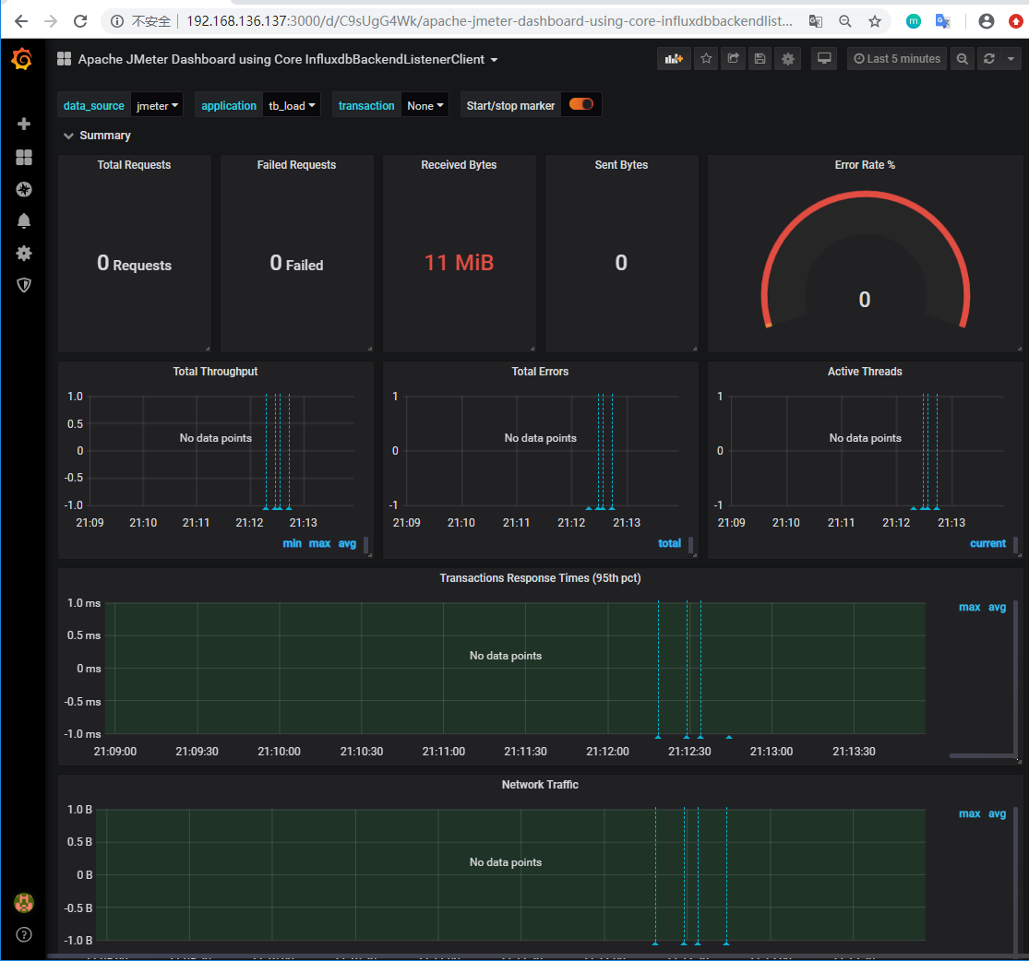Open the data_source jmeter dropdown
The height and width of the screenshot is (961, 1029).
[x=157, y=106]
